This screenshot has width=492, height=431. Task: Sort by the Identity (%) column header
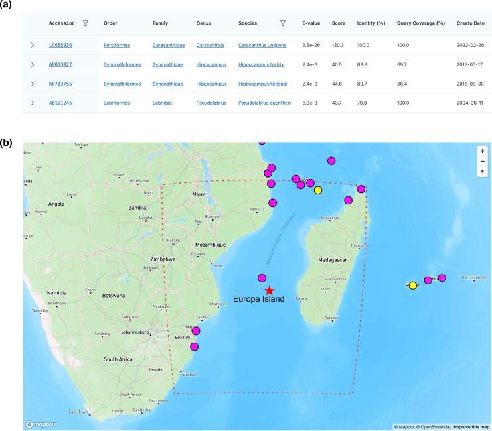371,23
